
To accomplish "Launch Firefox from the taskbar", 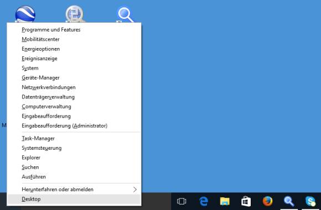I will [x=267, y=201].
